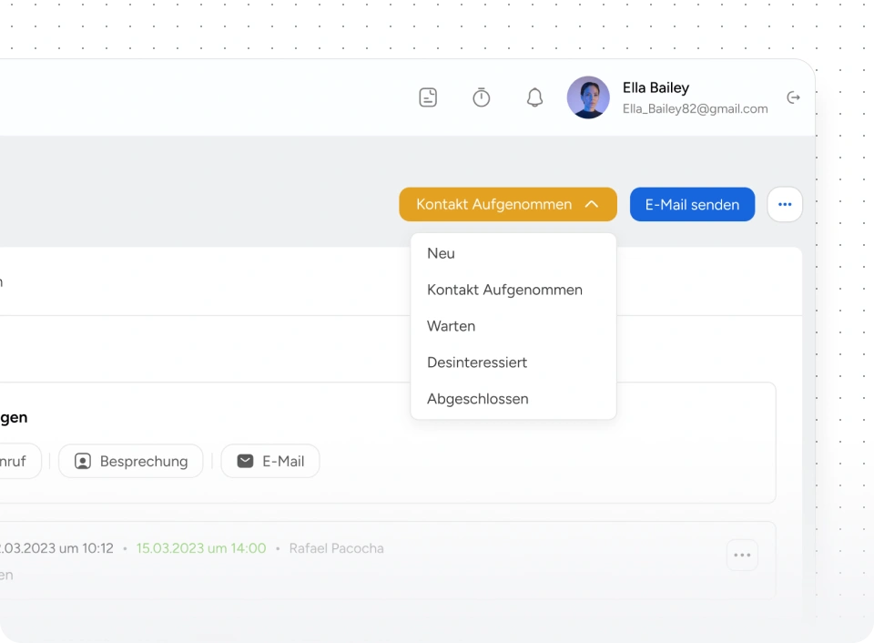Click the Ella Bailey user name
The image size is (874, 643).
tap(655, 87)
